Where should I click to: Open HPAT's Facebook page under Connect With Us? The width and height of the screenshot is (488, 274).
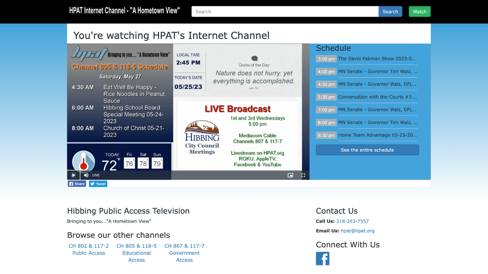[x=323, y=258]
